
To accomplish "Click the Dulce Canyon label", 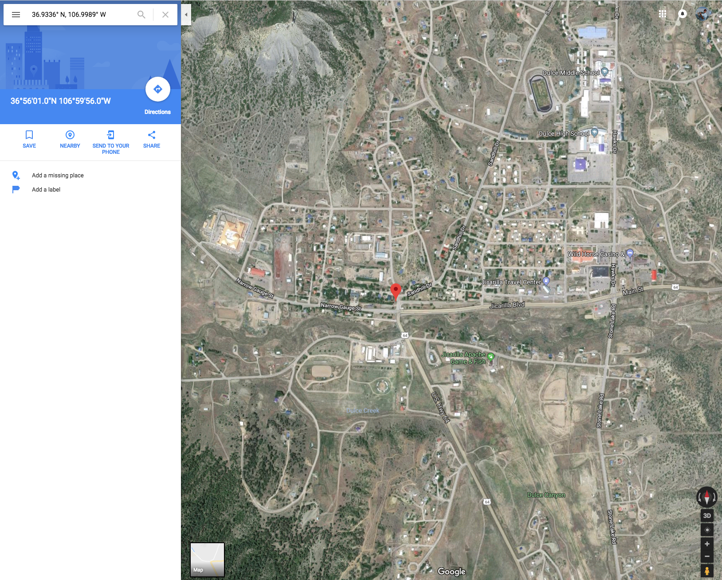I will (546, 495).
